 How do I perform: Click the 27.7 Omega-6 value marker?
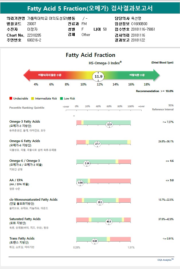97,144
